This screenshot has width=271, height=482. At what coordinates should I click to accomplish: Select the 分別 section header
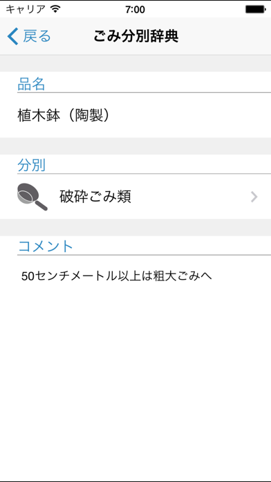pyautogui.click(x=31, y=166)
